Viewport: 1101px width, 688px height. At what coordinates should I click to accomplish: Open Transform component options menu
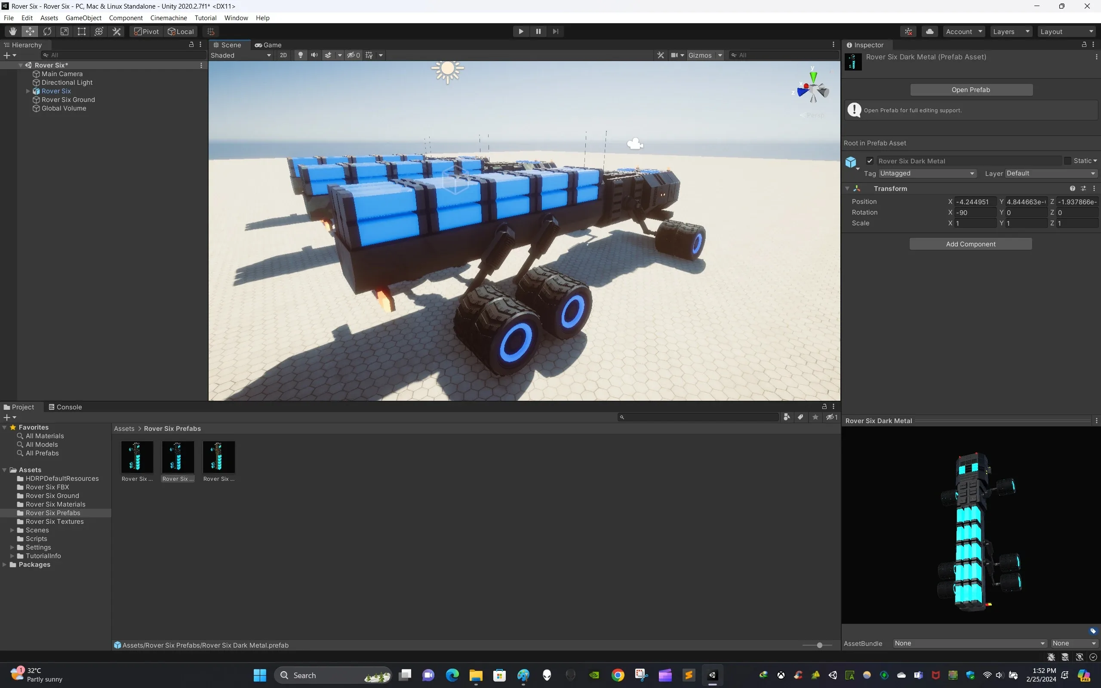tap(1094, 188)
